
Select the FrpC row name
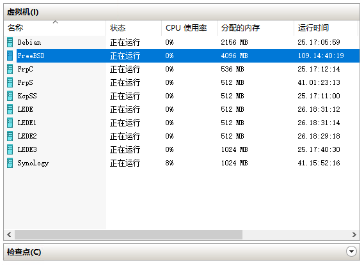26,69
